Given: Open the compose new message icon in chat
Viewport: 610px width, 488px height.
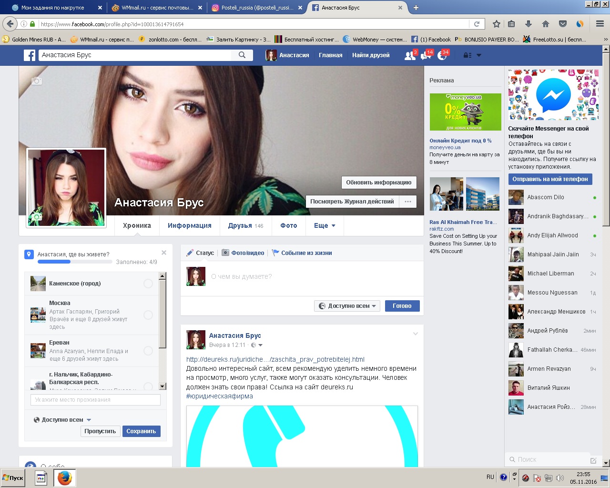Looking at the screenshot, I should tap(593, 460).
